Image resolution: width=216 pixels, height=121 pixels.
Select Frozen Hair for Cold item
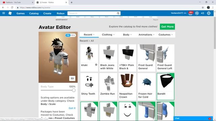[146, 87]
